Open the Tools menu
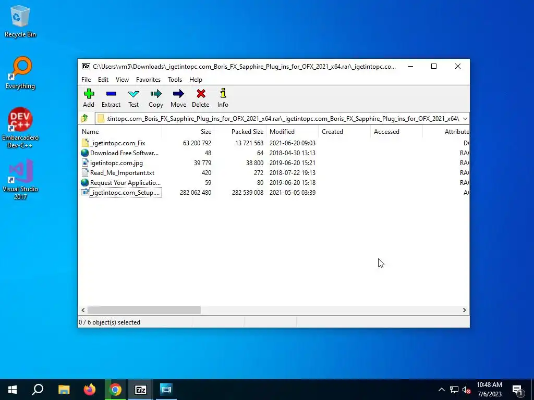This screenshot has height=400, width=534. click(175, 79)
